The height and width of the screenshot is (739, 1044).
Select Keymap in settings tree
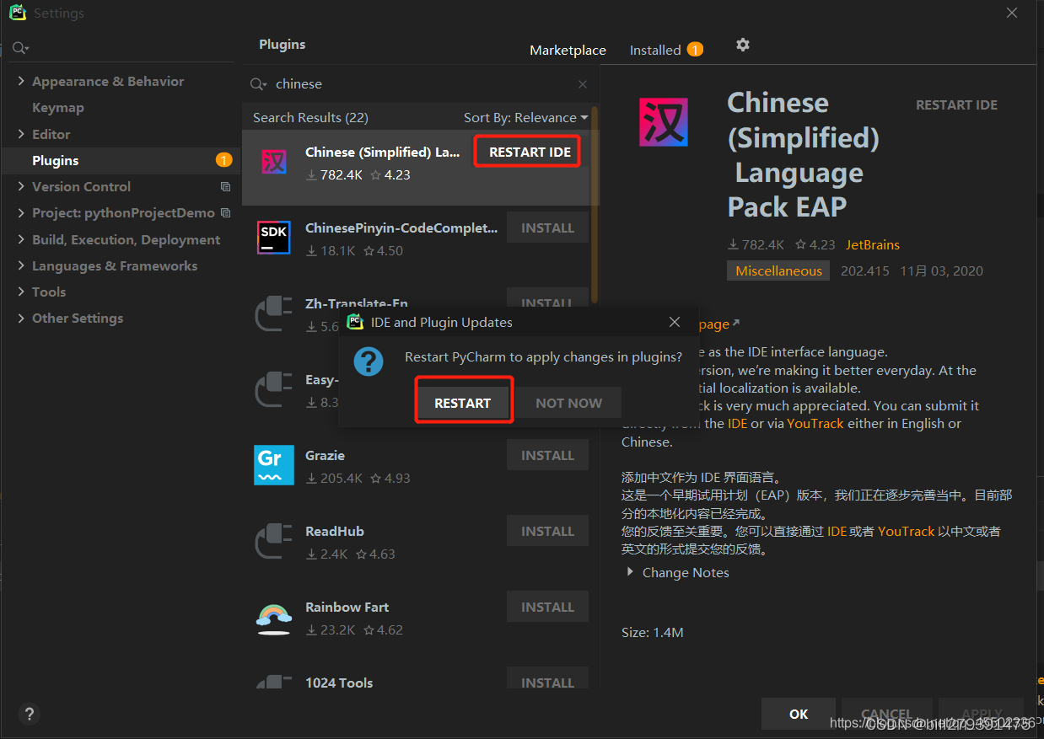click(x=58, y=107)
